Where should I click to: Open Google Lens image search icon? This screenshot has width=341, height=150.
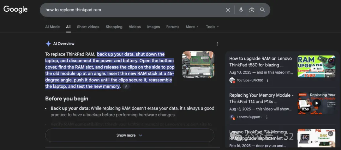tap(252, 10)
